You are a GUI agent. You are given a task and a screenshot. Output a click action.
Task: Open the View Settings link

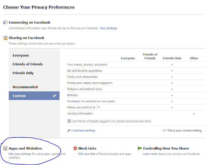[108, 28]
